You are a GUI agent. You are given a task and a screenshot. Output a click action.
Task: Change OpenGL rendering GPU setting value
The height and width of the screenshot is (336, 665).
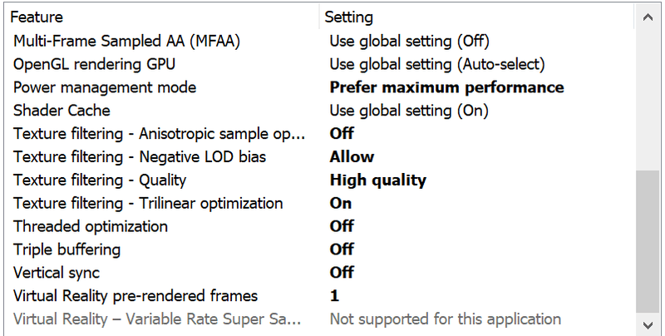click(436, 64)
